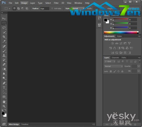Open the Opacity slider dropdown

(139, 66)
